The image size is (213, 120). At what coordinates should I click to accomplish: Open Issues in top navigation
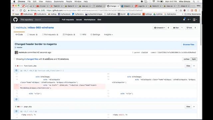[x=79, y=20]
